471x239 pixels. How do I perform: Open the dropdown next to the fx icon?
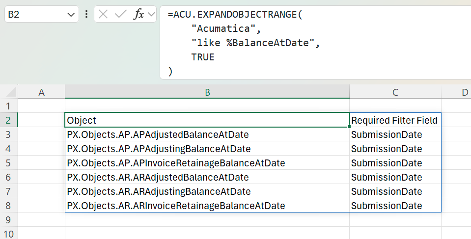pyautogui.click(x=151, y=14)
